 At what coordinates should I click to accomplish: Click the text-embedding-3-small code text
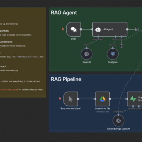25,57
